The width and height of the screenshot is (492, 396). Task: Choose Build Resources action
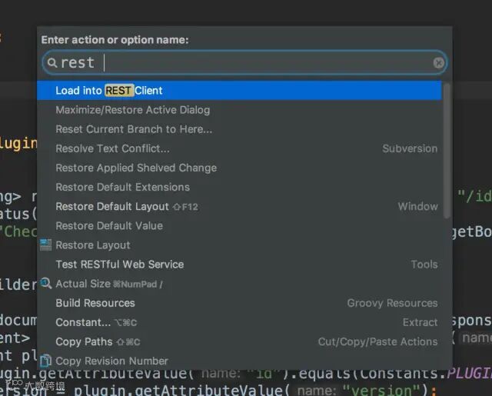[x=239, y=303]
